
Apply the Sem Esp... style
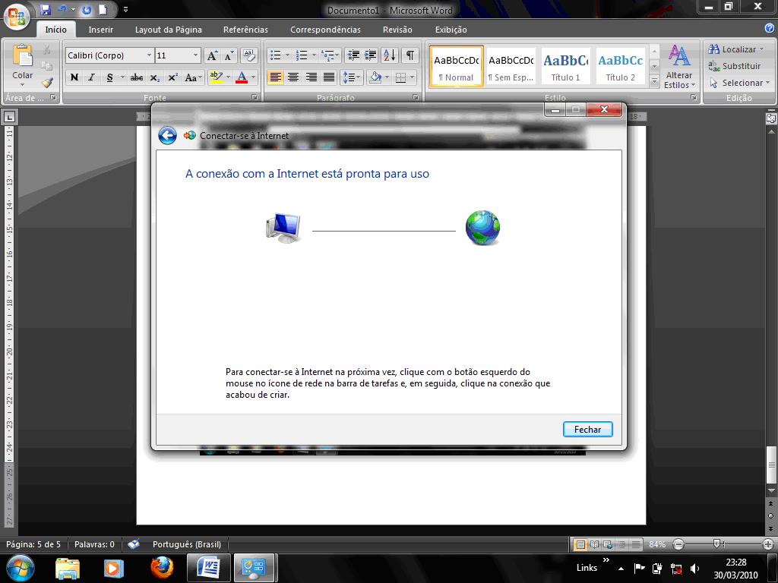click(x=511, y=67)
